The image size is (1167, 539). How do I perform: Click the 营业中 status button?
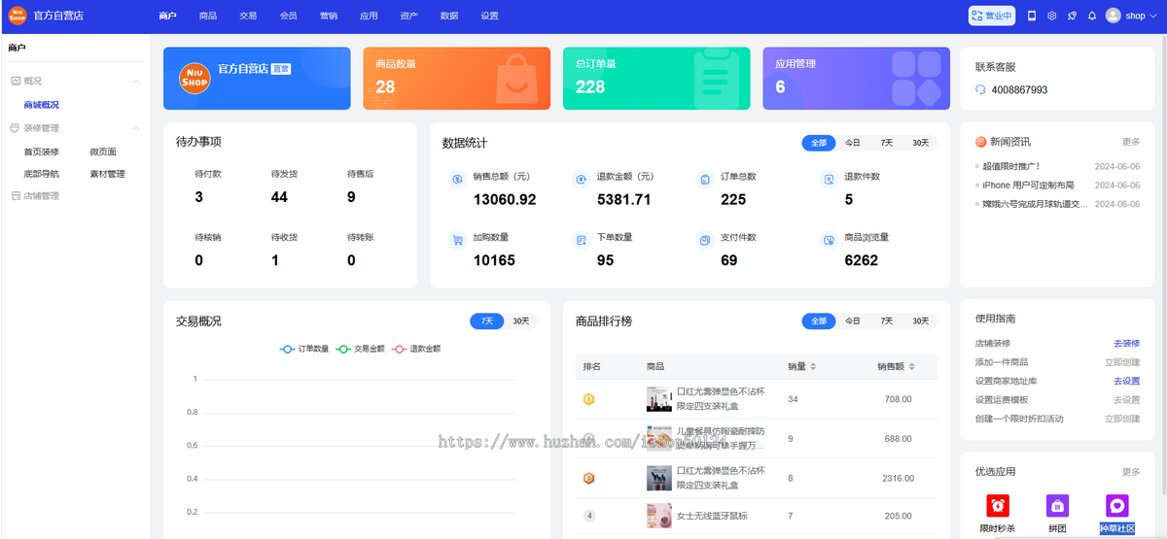[x=991, y=16]
